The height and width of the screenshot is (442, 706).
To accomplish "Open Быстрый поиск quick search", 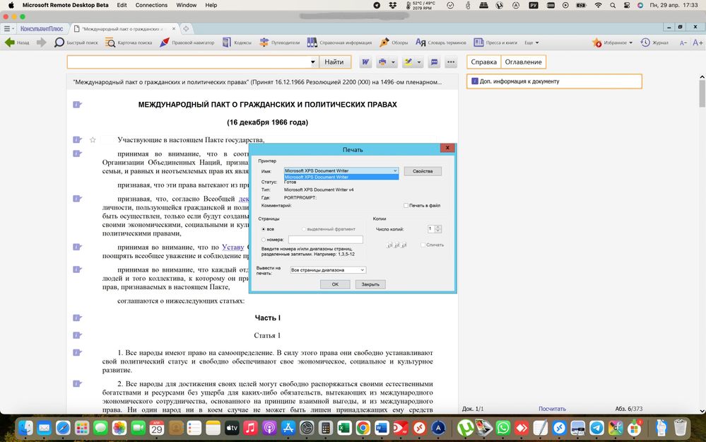I will [x=76, y=42].
